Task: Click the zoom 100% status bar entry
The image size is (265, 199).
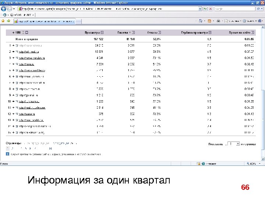Action: point(251,164)
